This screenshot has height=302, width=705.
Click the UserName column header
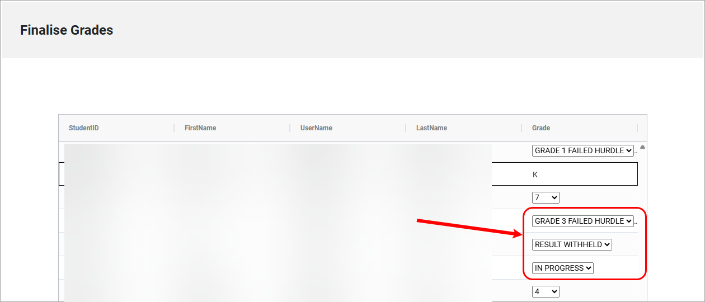click(348, 128)
